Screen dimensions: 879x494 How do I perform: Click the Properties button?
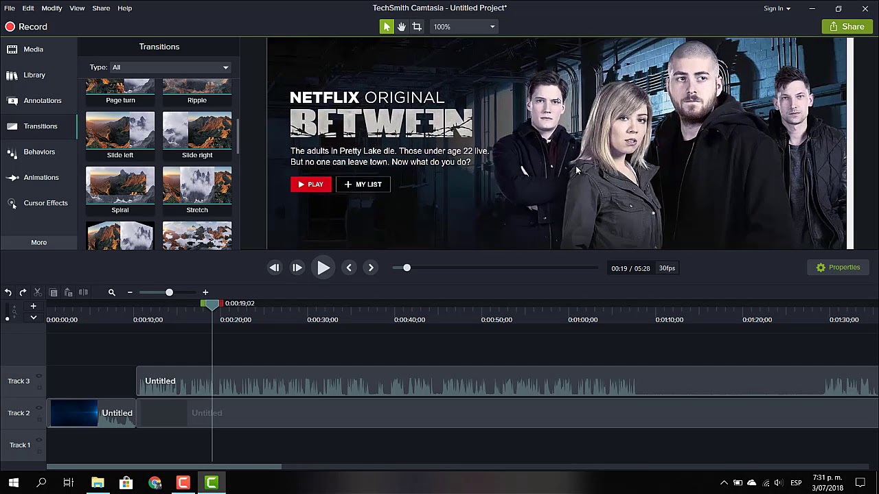(838, 268)
